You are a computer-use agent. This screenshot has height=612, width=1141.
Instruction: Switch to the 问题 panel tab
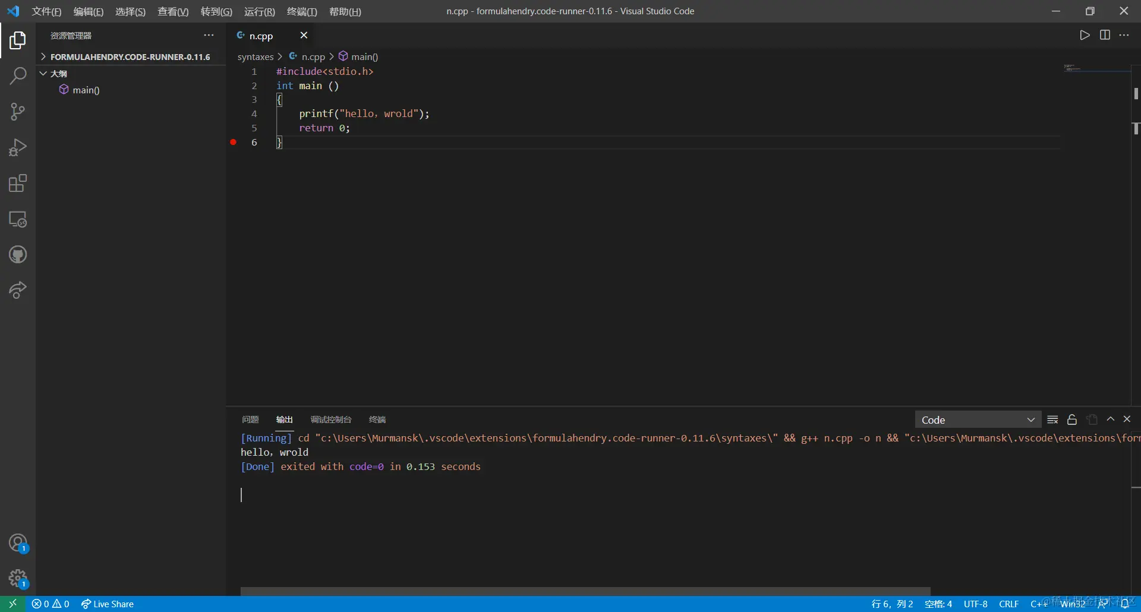click(x=250, y=419)
